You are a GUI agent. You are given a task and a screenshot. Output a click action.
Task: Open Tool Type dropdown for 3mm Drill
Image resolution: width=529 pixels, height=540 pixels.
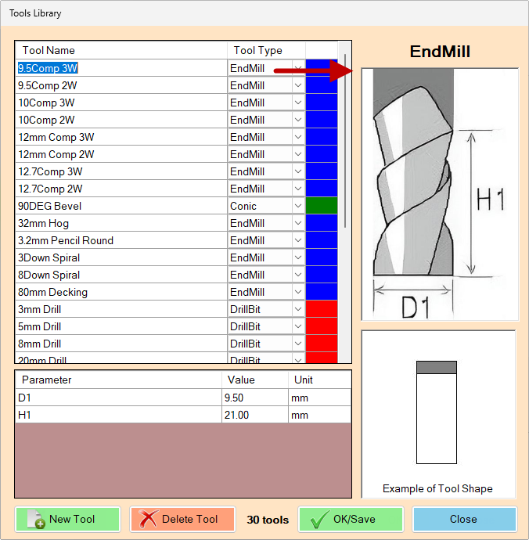[297, 309]
